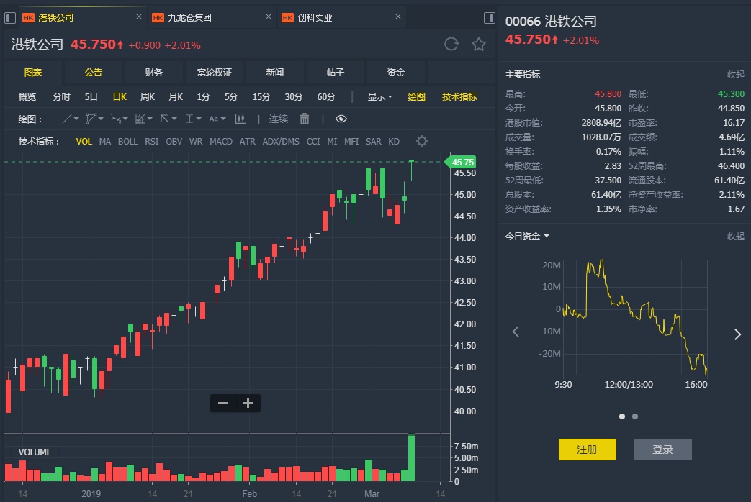Open text tool Aa dropdown arrow
Image resolution: width=751 pixels, height=502 pixels.
(x=223, y=119)
